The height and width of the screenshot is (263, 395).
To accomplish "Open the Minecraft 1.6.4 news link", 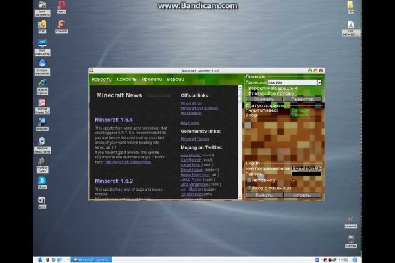I will point(113,120).
